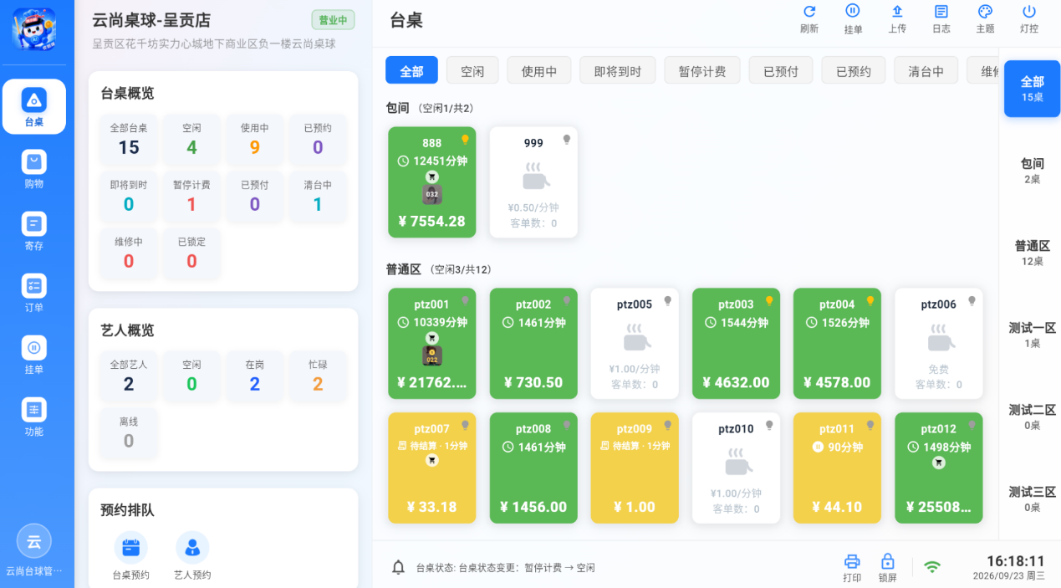This screenshot has height=588, width=1061.
Task: Open table ptz008 card showing ¥1456.00
Action: coord(533,468)
